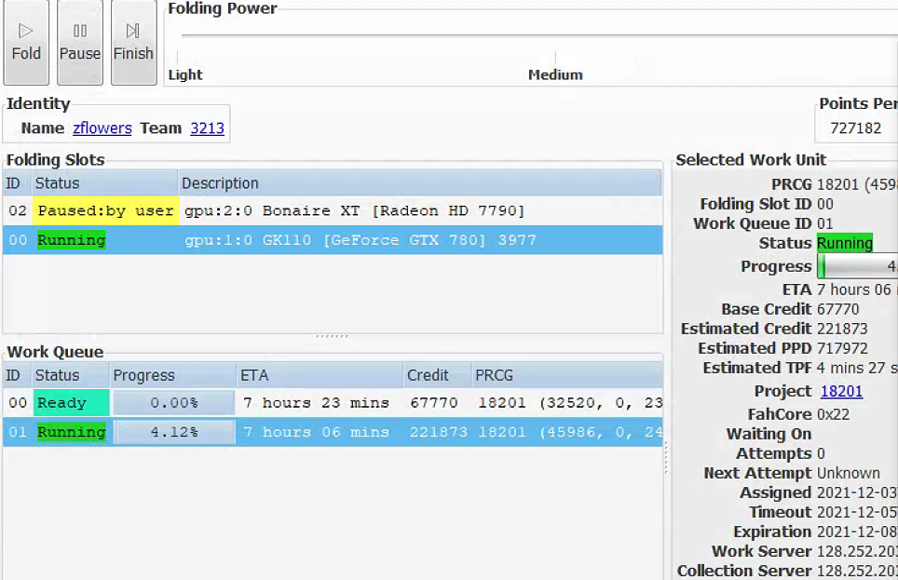Click the 'Paused:by user' status cell
This screenshot has width=898, height=580.
coord(105,210)
